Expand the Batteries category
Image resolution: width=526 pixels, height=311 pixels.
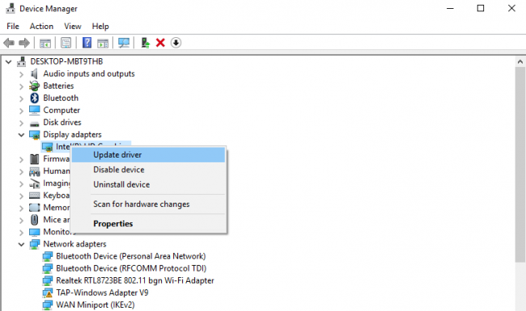pos(22,86)
